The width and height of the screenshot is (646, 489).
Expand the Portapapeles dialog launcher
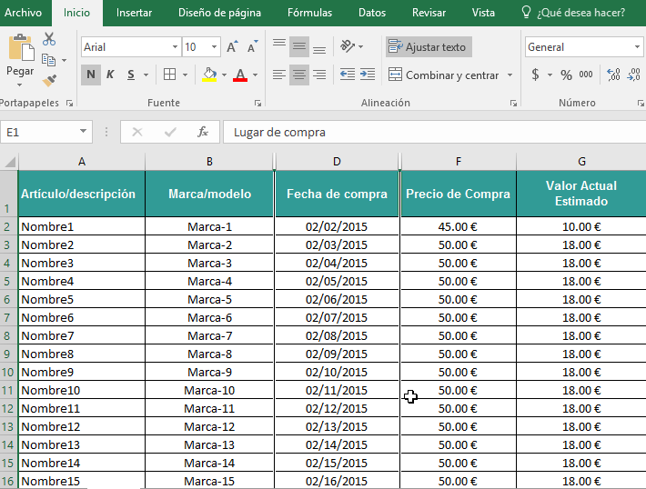click(x=70, y=104)
